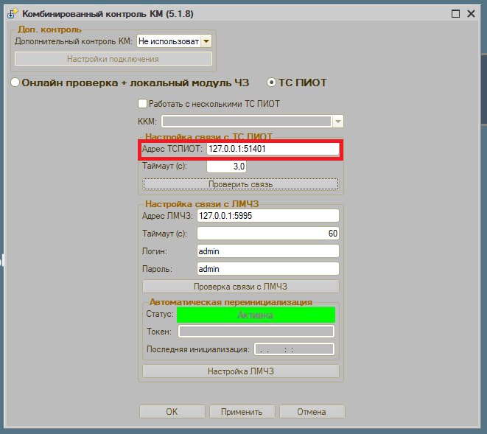Click the Настройки подключения button
The width and height of the screenshot is (487, 434).
coord(113,59)
